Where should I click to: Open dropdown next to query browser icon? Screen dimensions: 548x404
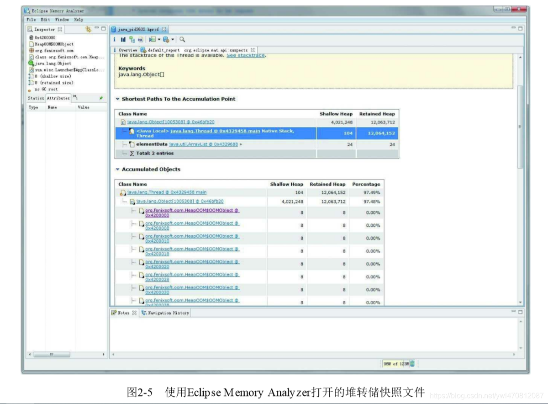173,40
